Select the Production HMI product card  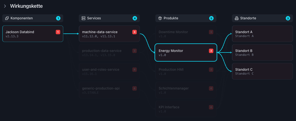click(186, 71)
